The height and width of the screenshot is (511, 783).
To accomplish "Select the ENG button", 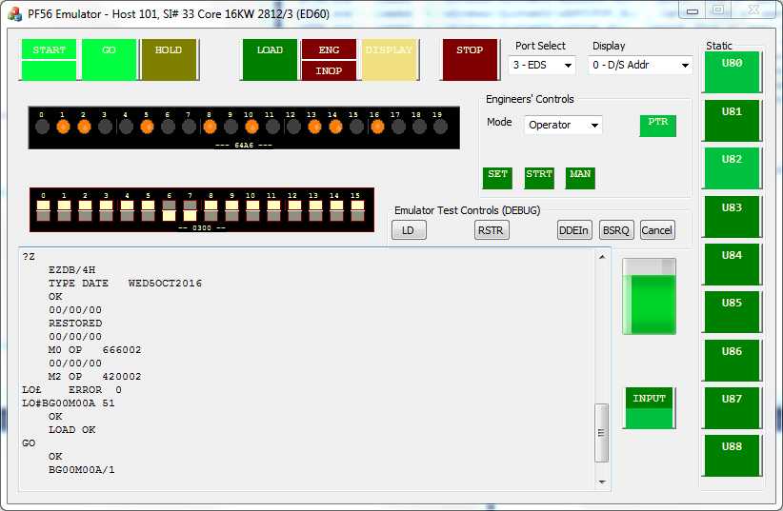I will 329,49.
